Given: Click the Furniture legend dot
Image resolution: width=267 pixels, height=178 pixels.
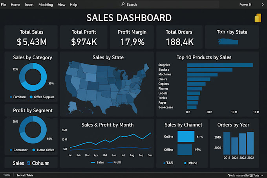Looking at the screenshot, I should click(11, 97).
